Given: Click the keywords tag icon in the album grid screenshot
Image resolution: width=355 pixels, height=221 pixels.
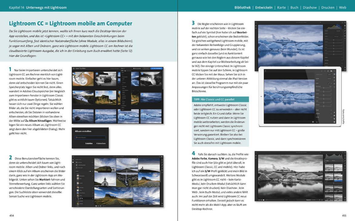Looking at the screenshot, I should (x=162, y=203).
